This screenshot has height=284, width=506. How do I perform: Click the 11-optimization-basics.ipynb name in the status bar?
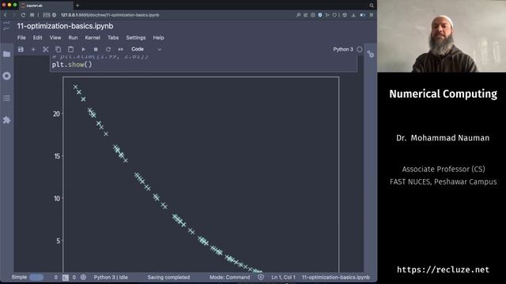tap(335, 277)
